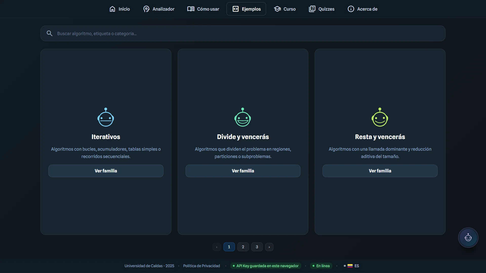View the Resta y vencerás family
486x273 pixels.
380,171
